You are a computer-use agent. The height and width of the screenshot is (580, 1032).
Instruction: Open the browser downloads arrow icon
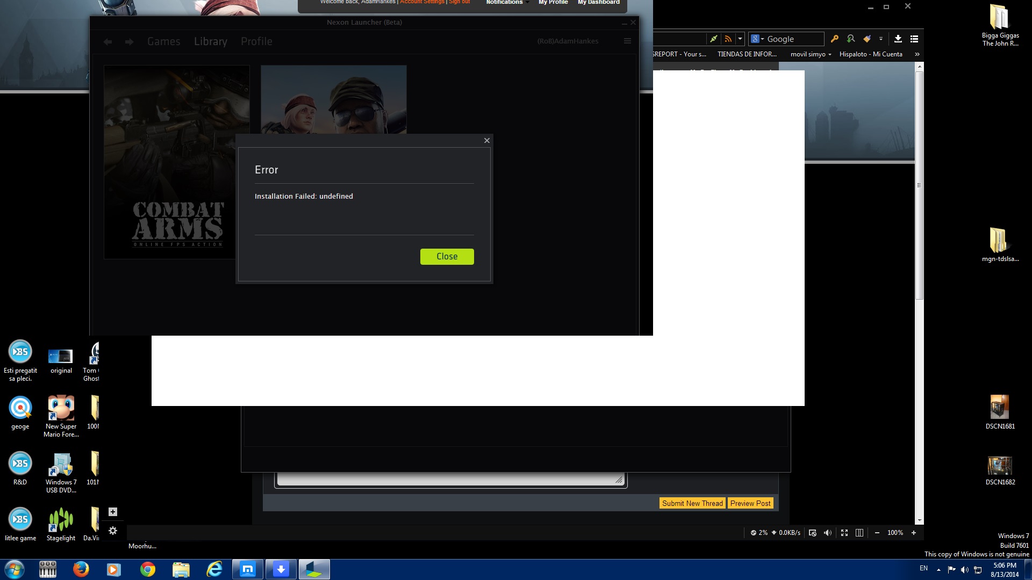[x=898, y=39]
